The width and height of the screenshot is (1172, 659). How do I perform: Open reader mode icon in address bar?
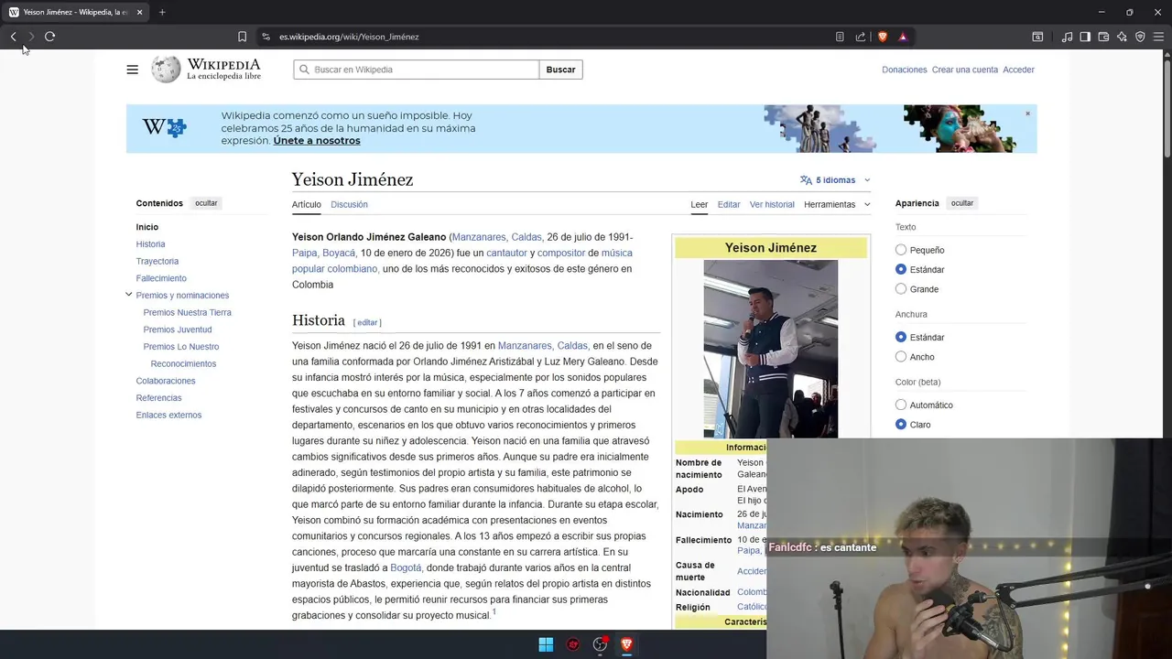[x=840, y=37]
